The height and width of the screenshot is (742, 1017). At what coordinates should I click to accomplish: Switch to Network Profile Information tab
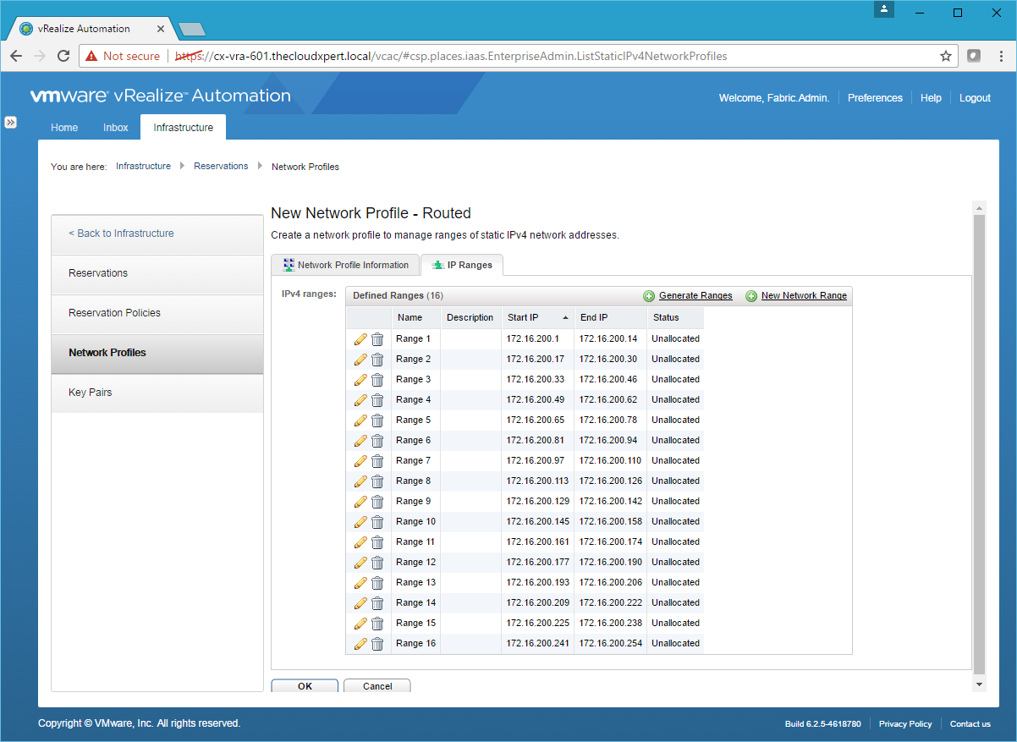pos(346,265)
